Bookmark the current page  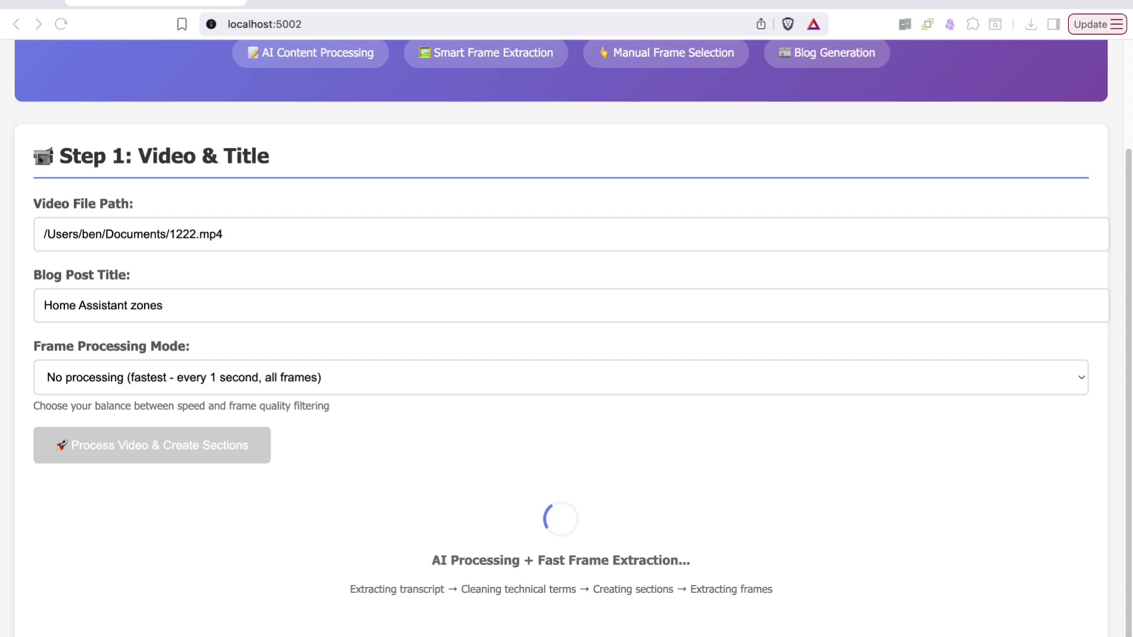pyautogui.click(x=182, y=24)
